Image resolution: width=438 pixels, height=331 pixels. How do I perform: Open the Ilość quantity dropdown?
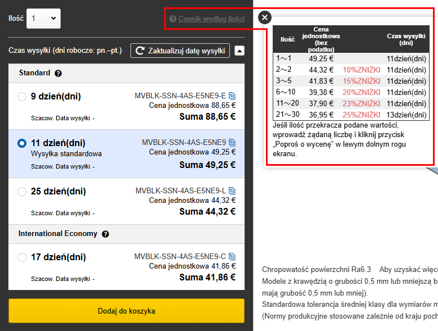click(x=43, y=18)
